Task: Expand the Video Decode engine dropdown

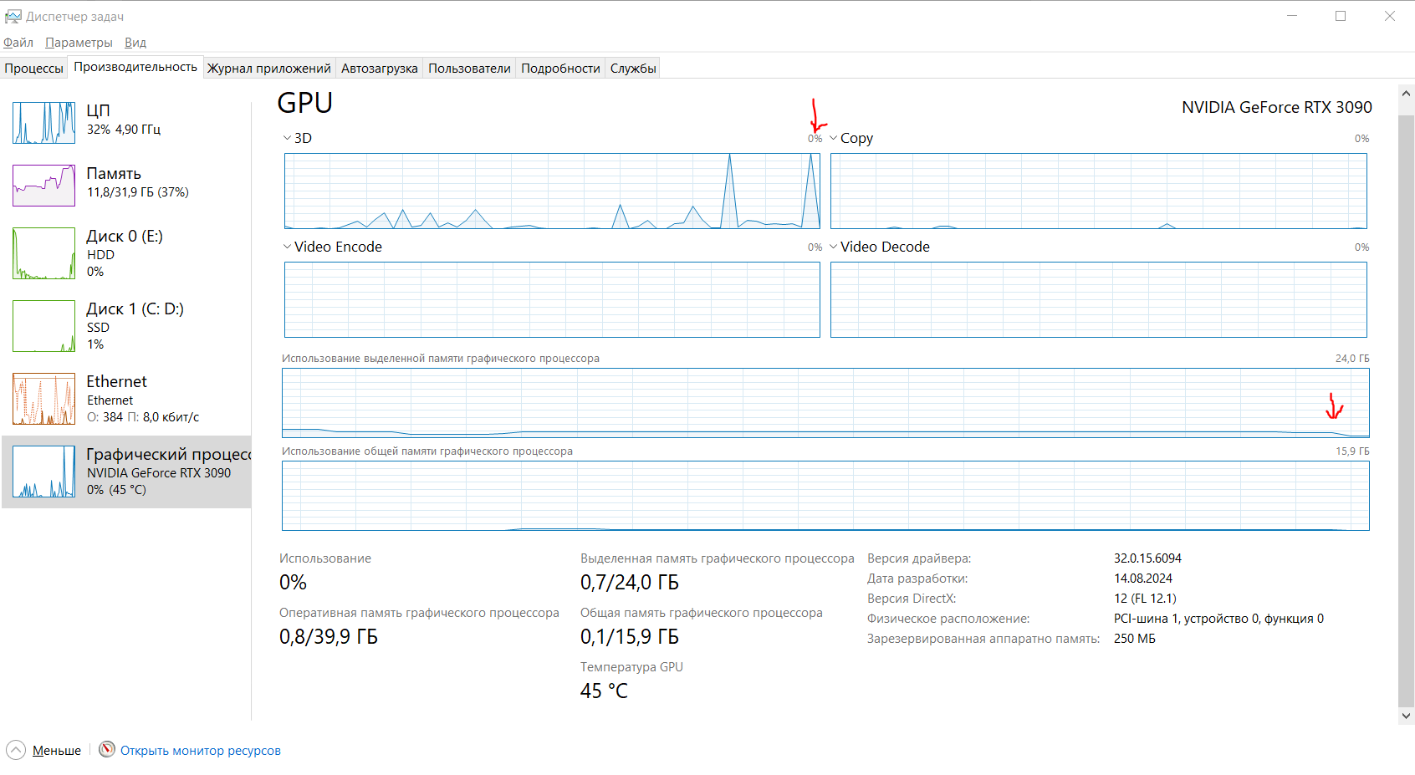Action: tap(834, 247)
